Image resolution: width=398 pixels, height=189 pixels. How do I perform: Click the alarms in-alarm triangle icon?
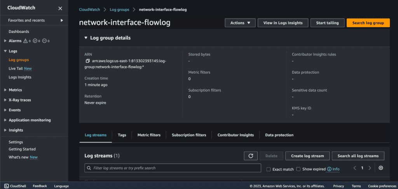[25, 41]
